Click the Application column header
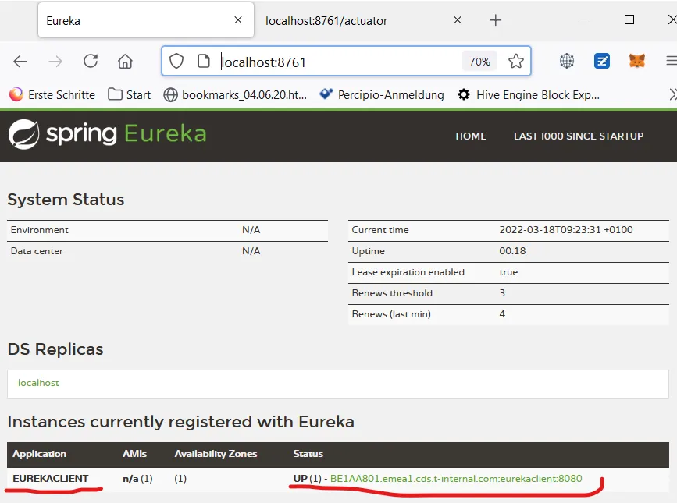Screen dimensions: 677x503 pyautogui.click(x=39, y=453)
